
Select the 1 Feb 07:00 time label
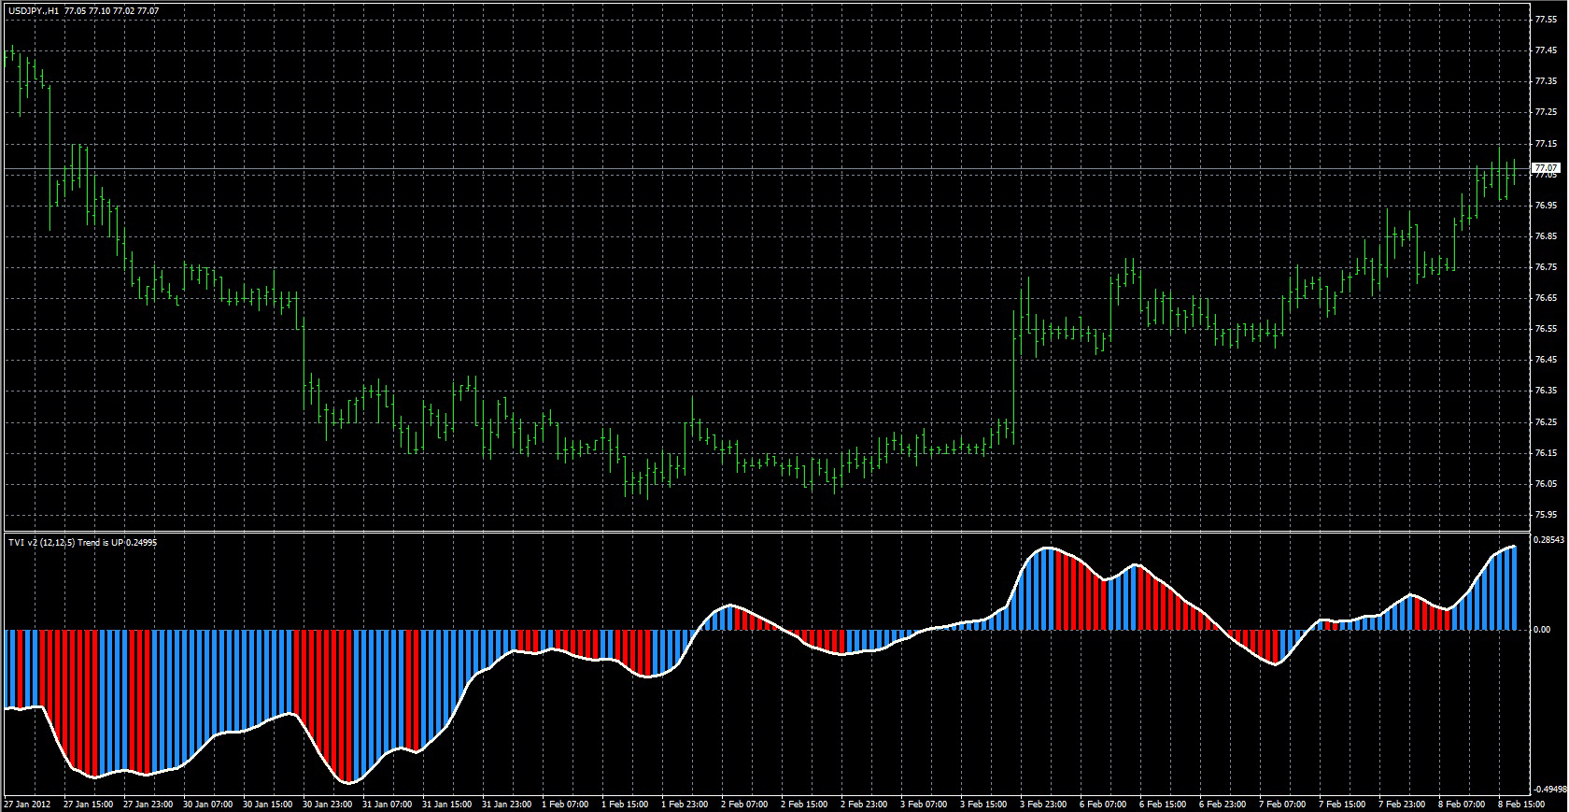click(x=566, y=805)
